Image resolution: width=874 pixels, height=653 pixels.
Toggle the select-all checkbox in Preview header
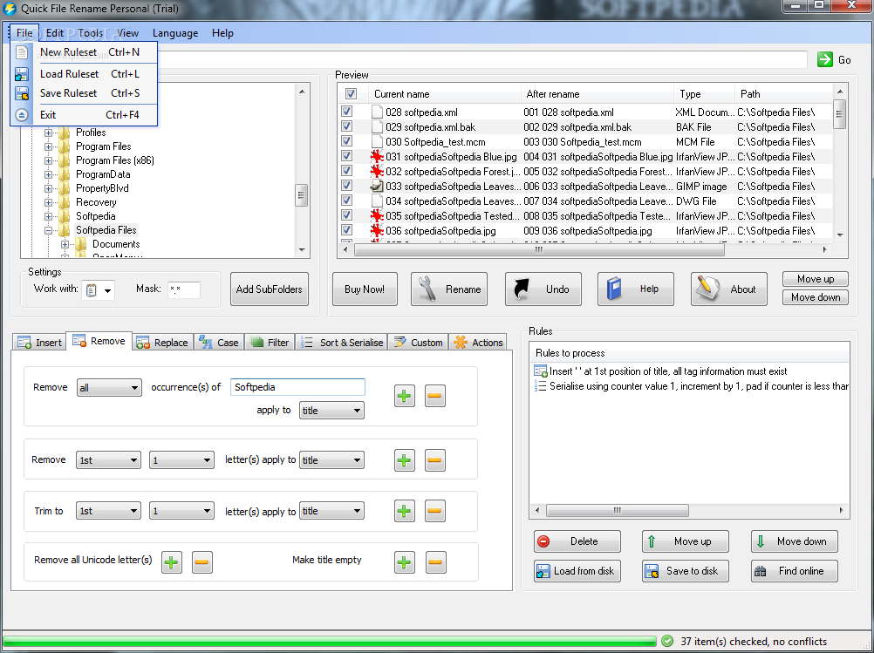(x=351, y=93)
